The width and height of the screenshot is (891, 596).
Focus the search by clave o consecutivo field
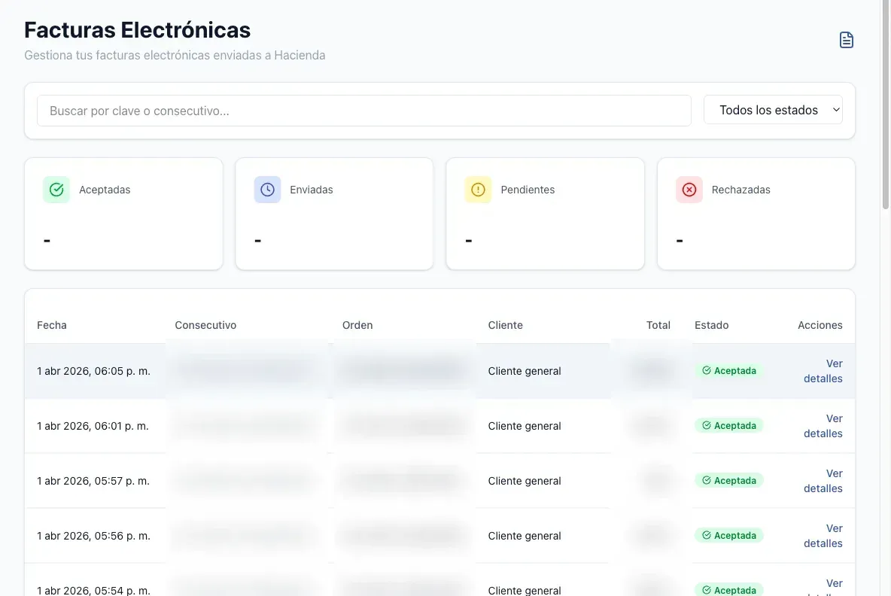point(363,111)
